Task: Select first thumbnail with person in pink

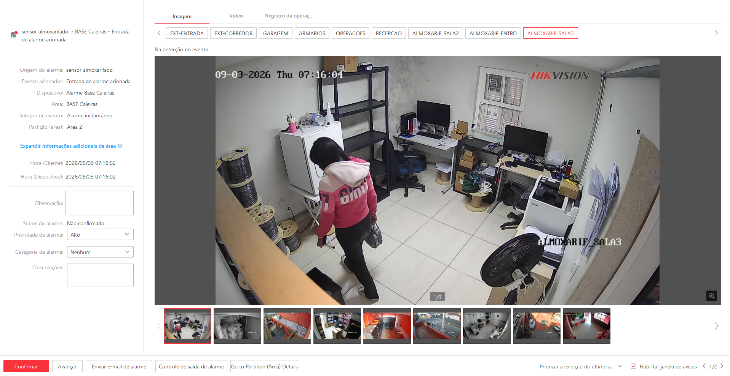Action: click(x=187, y=326)
